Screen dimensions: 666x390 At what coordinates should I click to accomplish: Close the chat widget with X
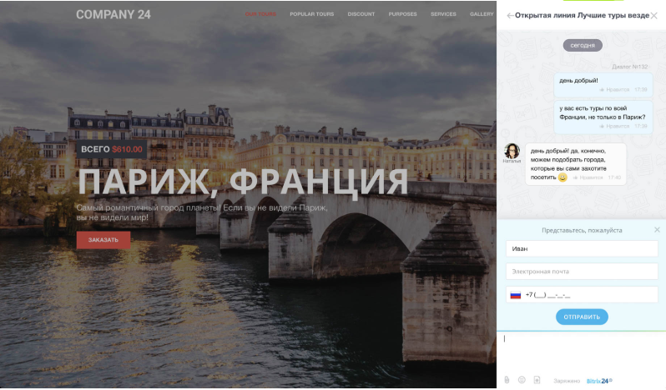click(654, 16)
